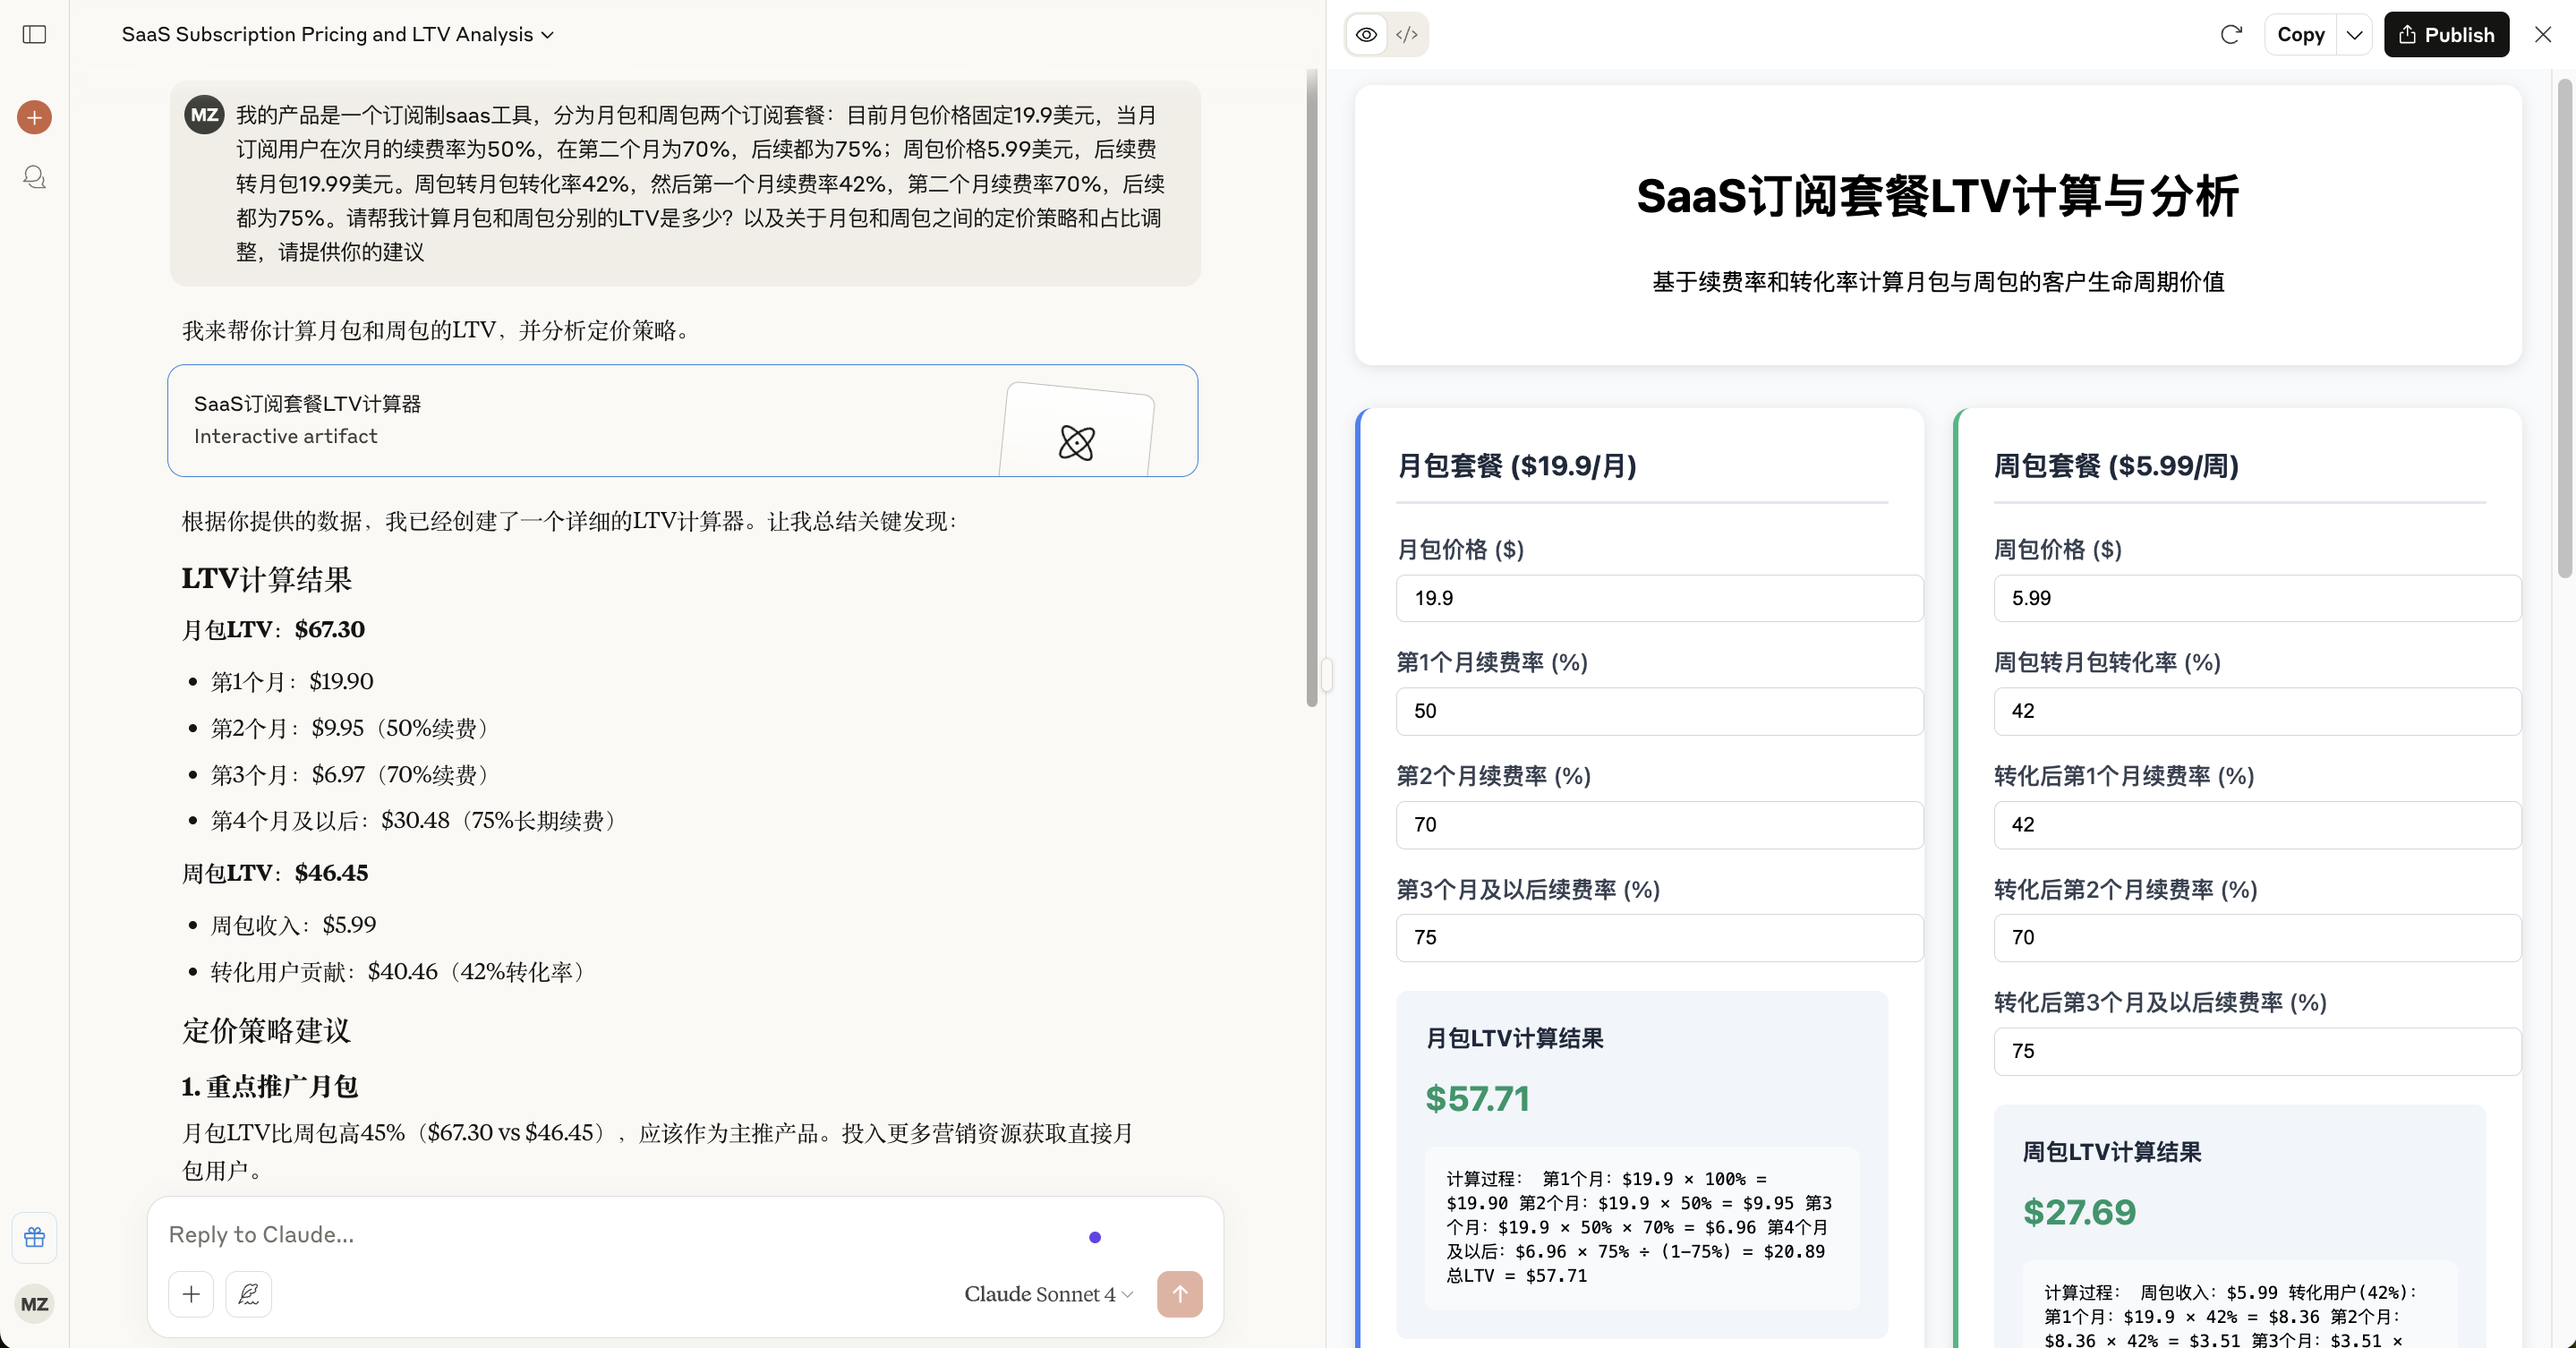2576x1348 pixels.
Task: Click the SaaS订阅套餐LTV计算与分析 page title
Action: coord(1937,196)
